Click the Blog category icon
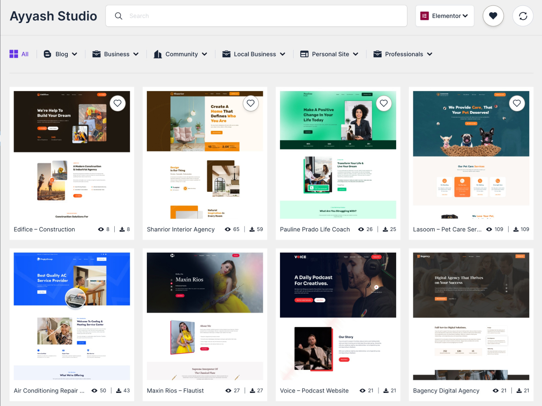The image size is (542, 406). coord(47,54)
